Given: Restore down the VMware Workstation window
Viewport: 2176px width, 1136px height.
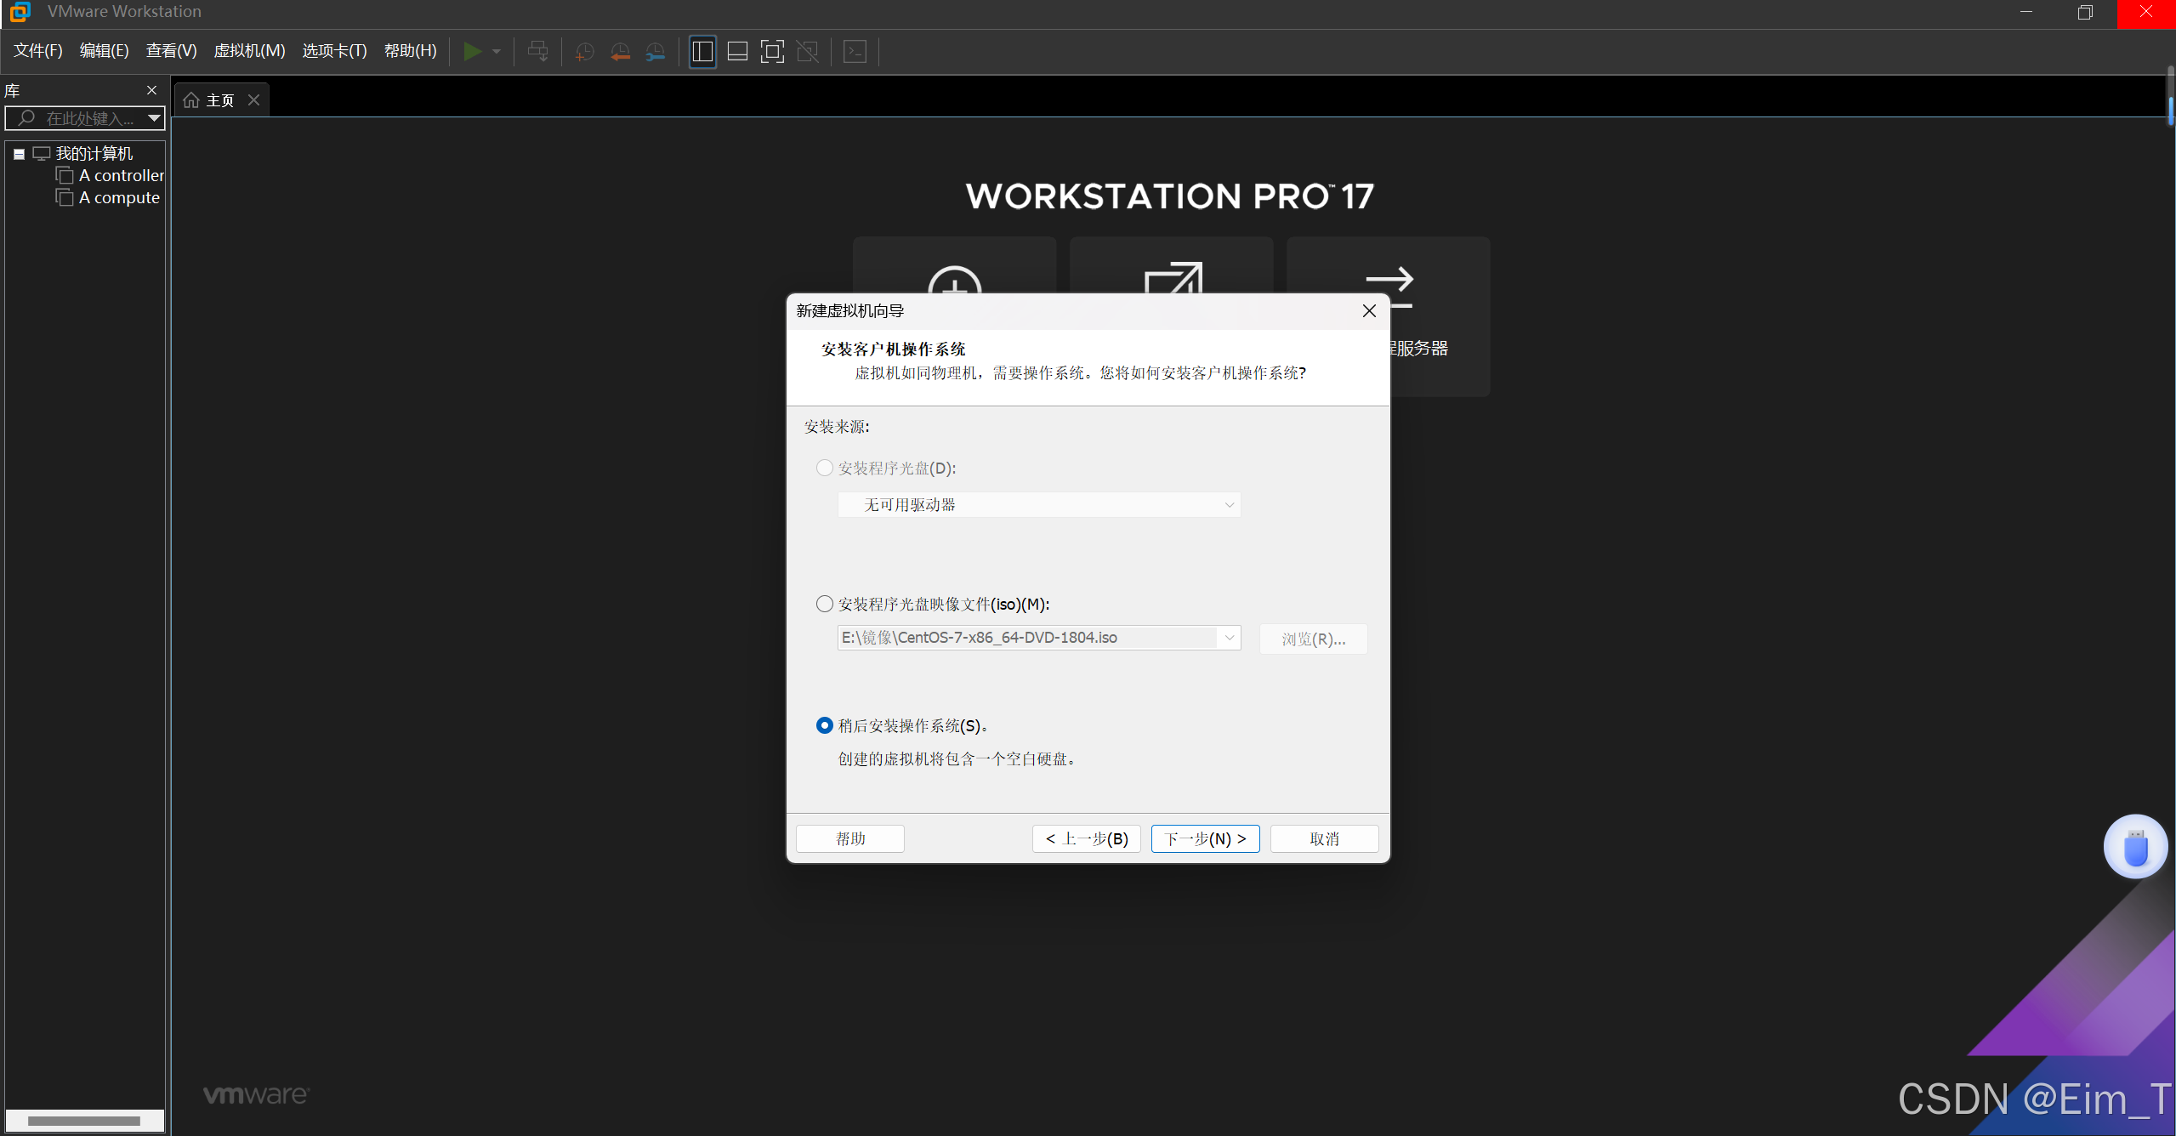Looking at the screenshot, I should coord(2085,13).
